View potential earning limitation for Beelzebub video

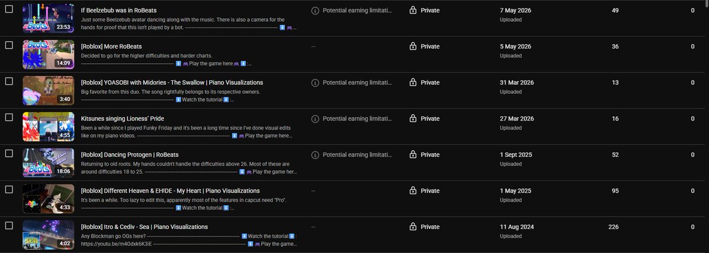[x=351, y=11]
